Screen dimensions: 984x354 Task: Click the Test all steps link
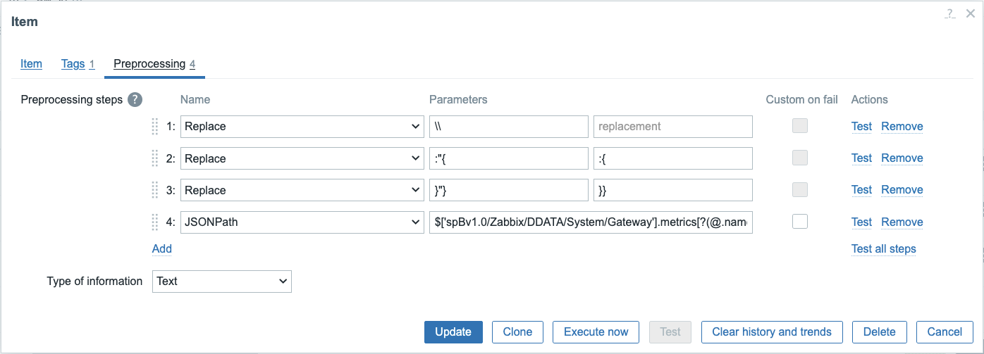(x=883, y=248)
